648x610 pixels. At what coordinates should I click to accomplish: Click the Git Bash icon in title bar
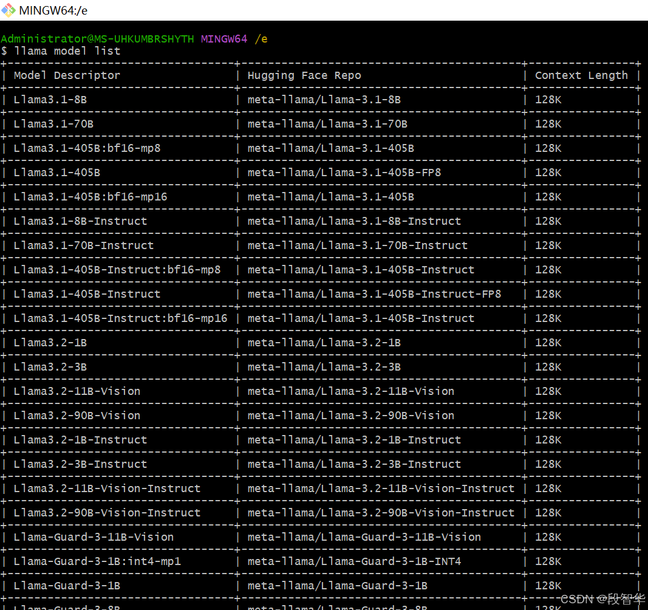point(9,10)
